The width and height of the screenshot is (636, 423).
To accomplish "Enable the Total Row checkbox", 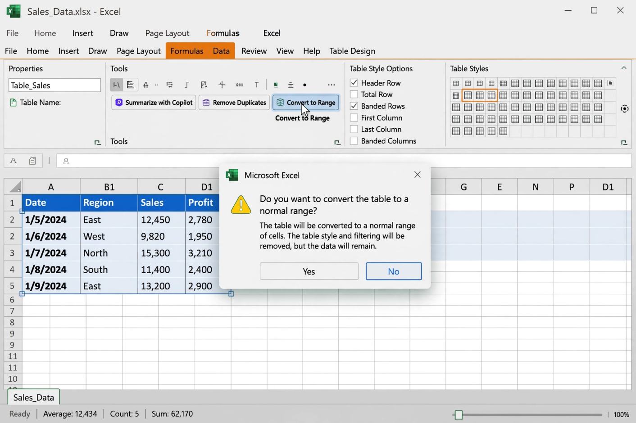I will [x=354, y=94].
